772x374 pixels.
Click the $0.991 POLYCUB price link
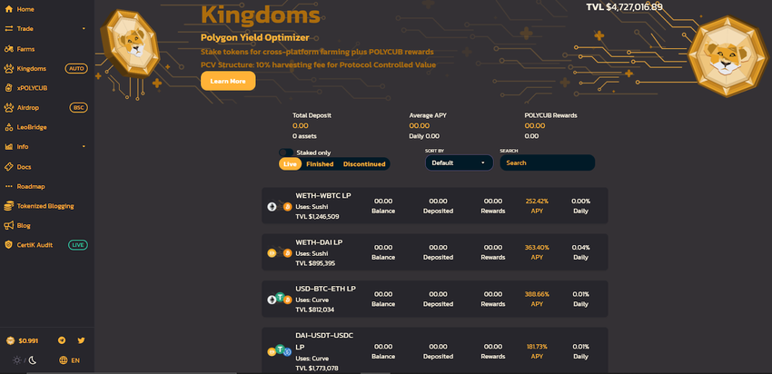coord(28,340)
